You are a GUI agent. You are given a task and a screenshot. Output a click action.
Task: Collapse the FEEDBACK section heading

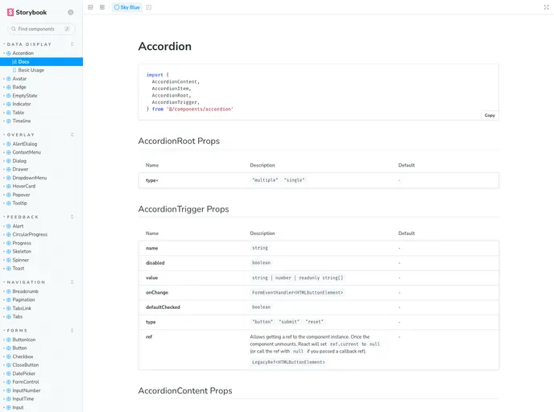pos(23,216)
